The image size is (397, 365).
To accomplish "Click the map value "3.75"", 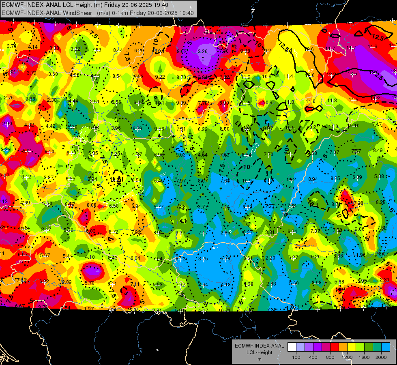I will (x=203, y=258).
